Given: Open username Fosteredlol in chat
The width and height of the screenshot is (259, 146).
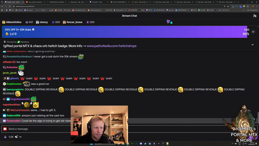Looking at the screenshot, I should pos(13,121).
